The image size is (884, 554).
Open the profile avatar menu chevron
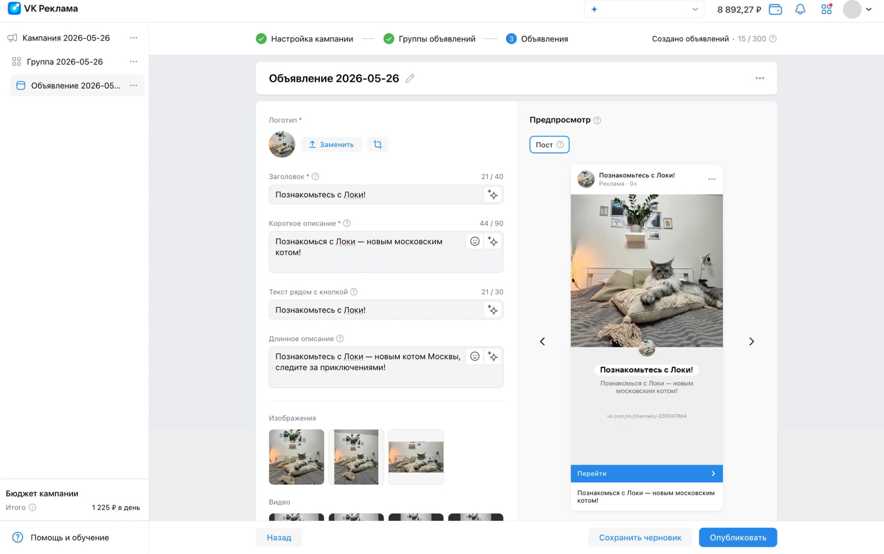869,9
